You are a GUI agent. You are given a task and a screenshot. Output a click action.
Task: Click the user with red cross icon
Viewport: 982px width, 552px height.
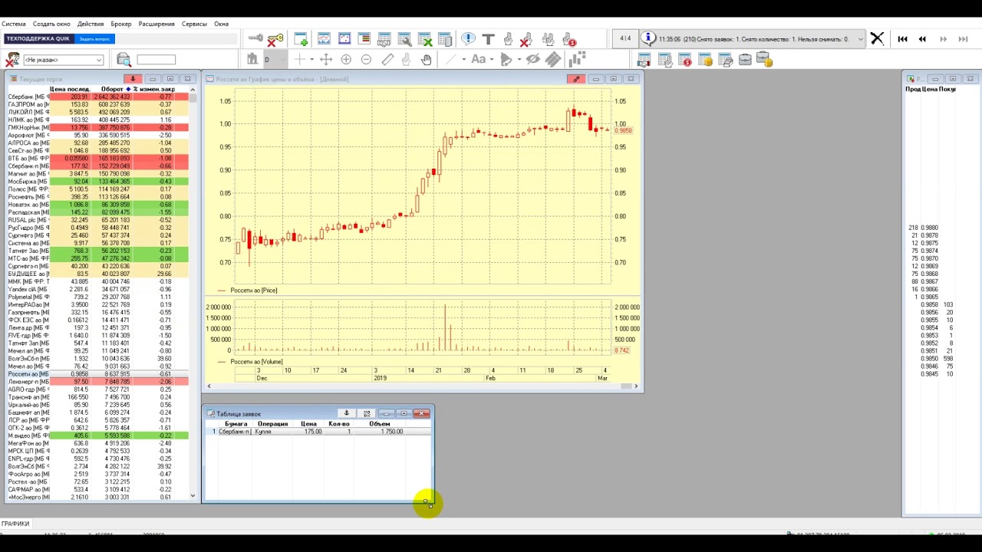(12, 60)
